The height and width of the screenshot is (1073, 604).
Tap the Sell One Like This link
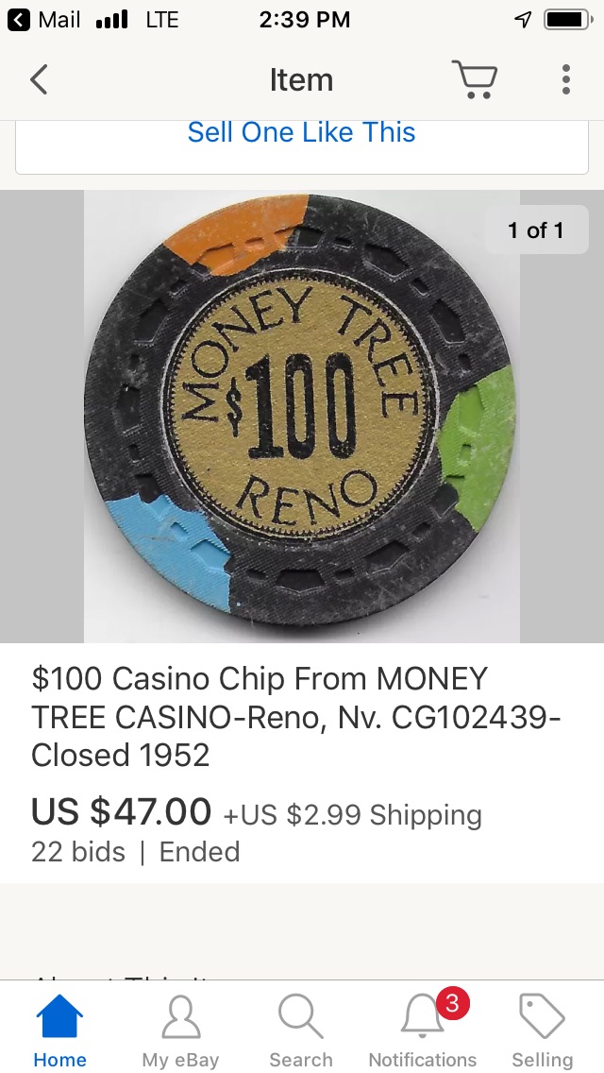coord(302,132)
